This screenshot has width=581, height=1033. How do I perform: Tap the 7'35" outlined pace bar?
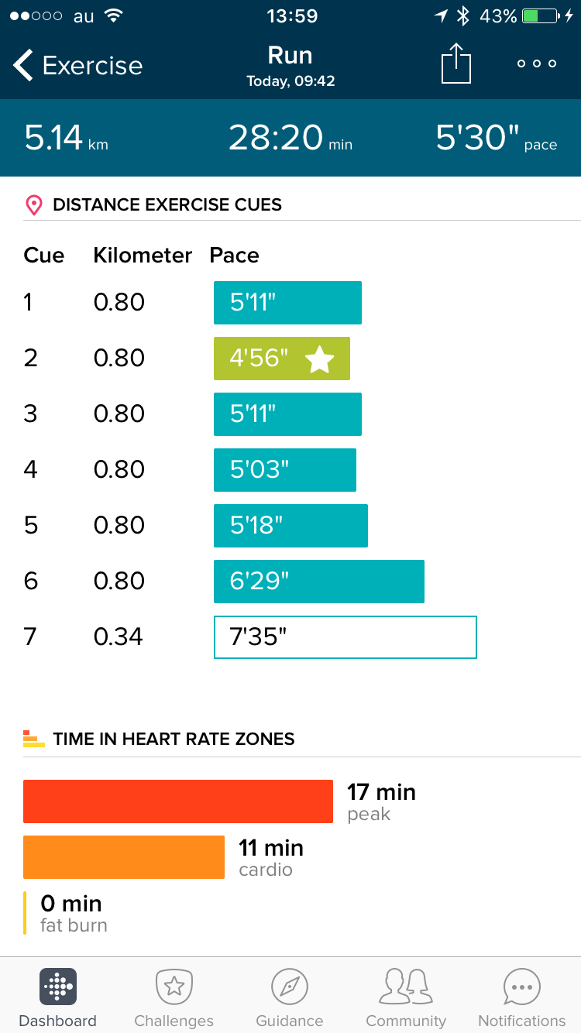(x=345, y=637)
